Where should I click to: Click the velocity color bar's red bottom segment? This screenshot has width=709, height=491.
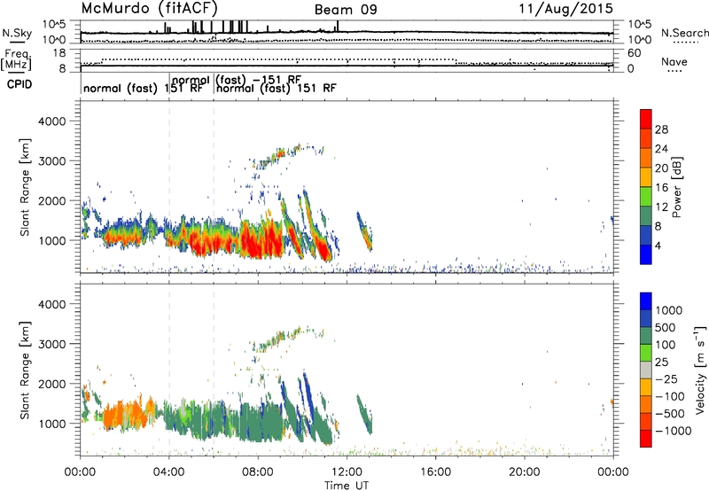(x=646, y=439)
